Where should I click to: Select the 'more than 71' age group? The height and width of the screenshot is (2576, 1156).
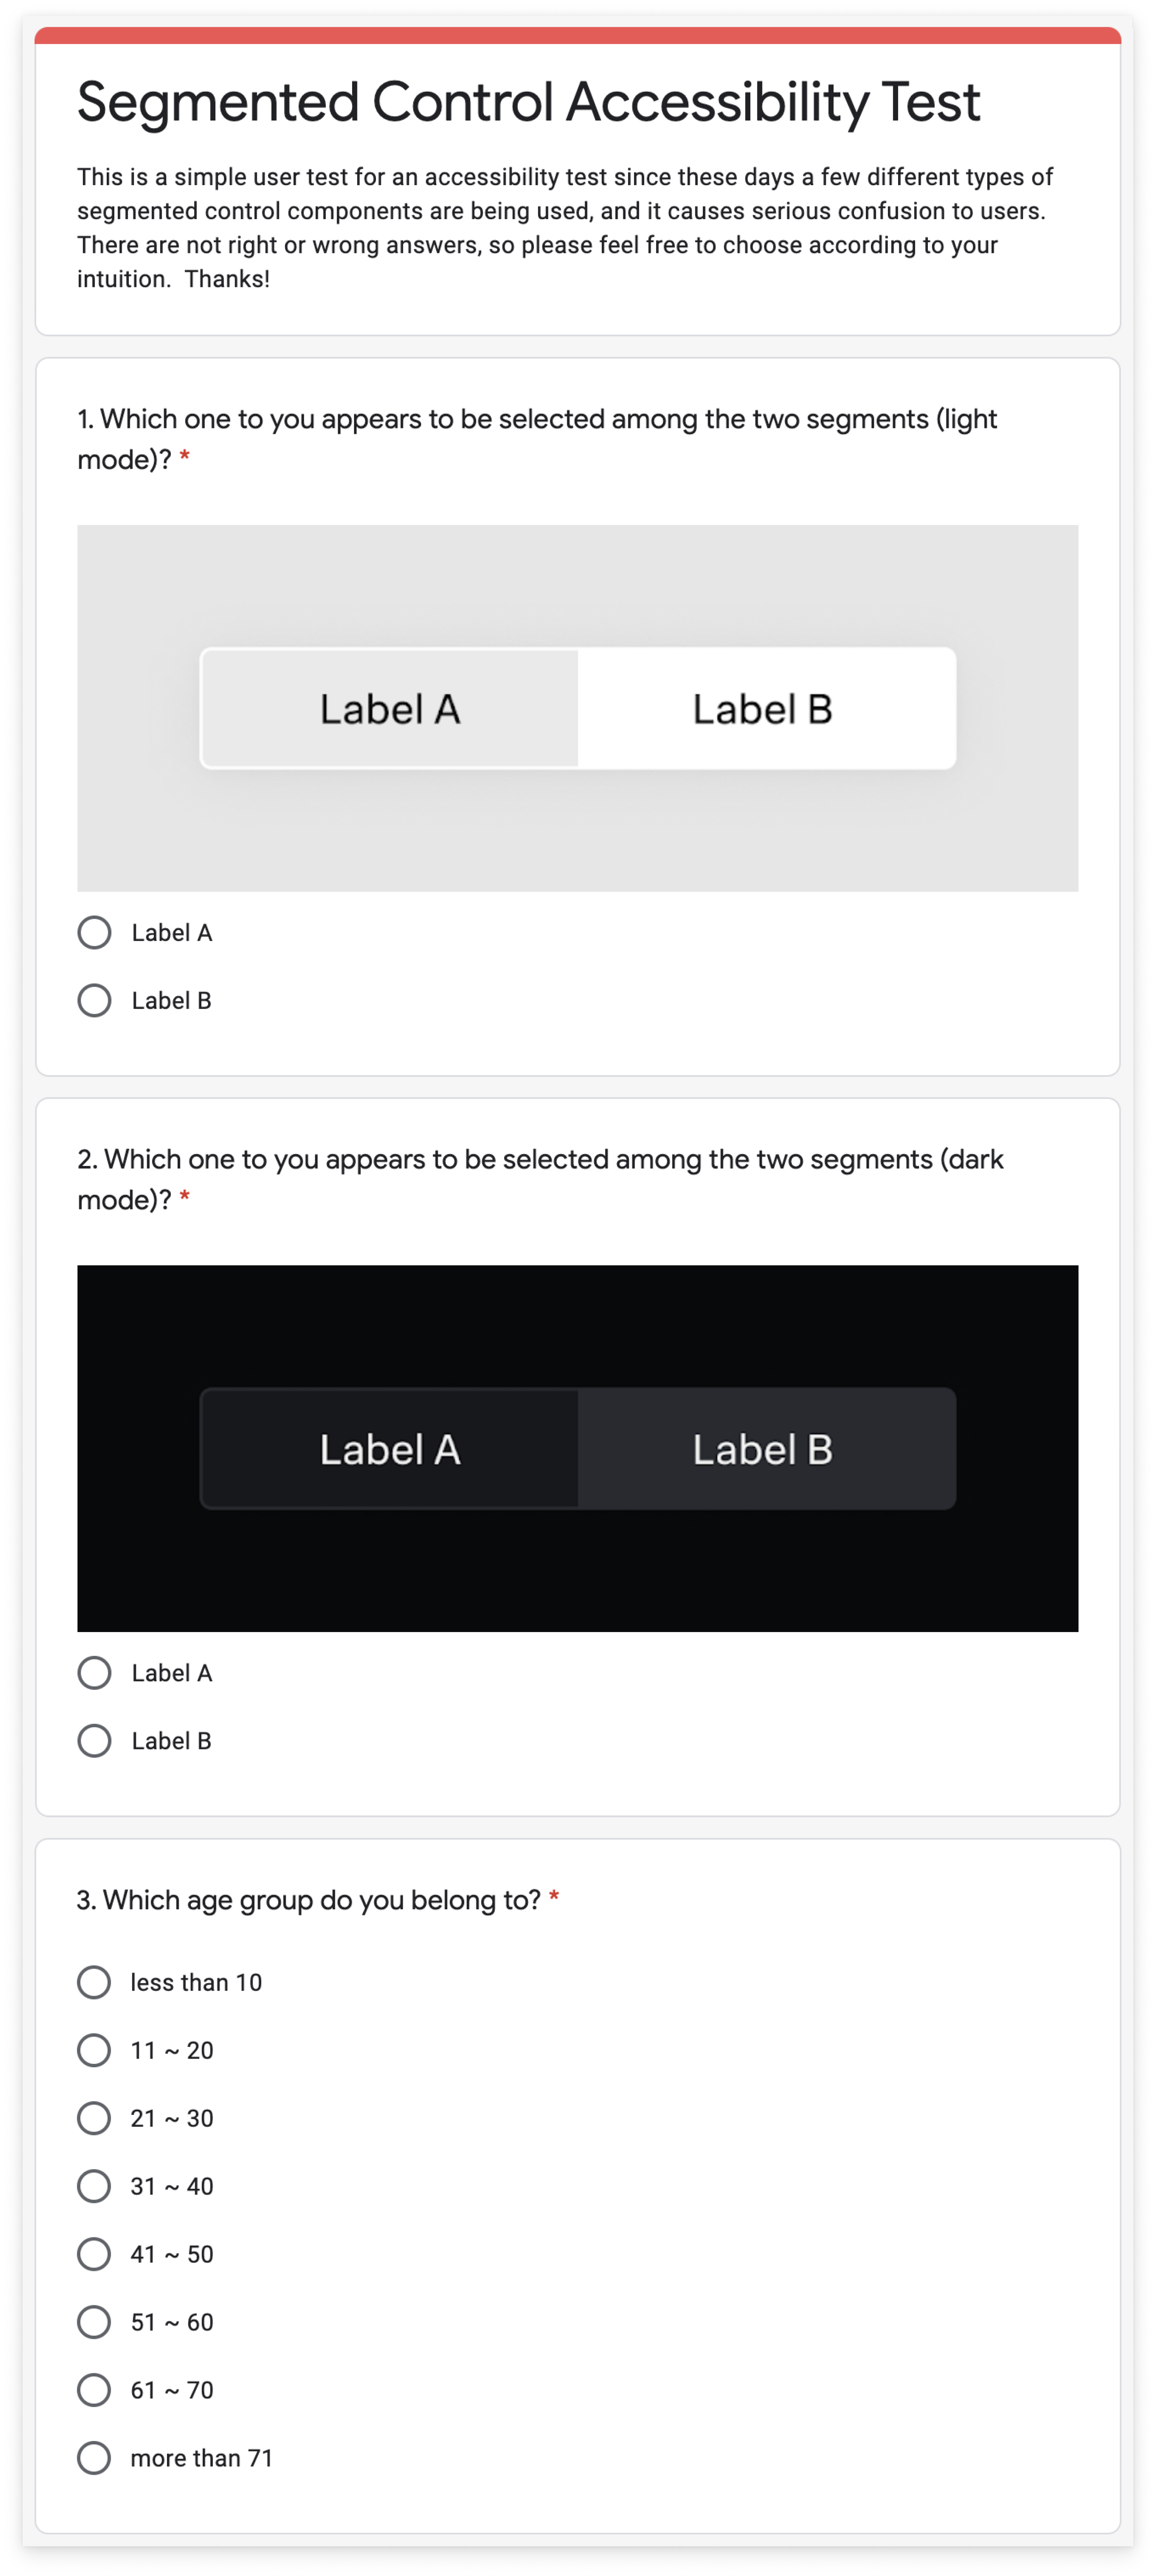95,2457
